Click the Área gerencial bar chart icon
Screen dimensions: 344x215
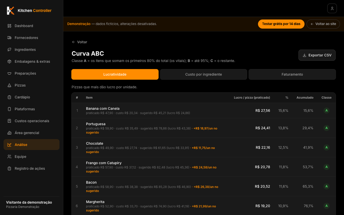[9, 133]
